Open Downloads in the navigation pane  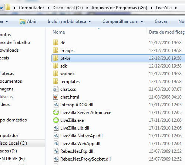pyautogui.click(x=9, y=50)
